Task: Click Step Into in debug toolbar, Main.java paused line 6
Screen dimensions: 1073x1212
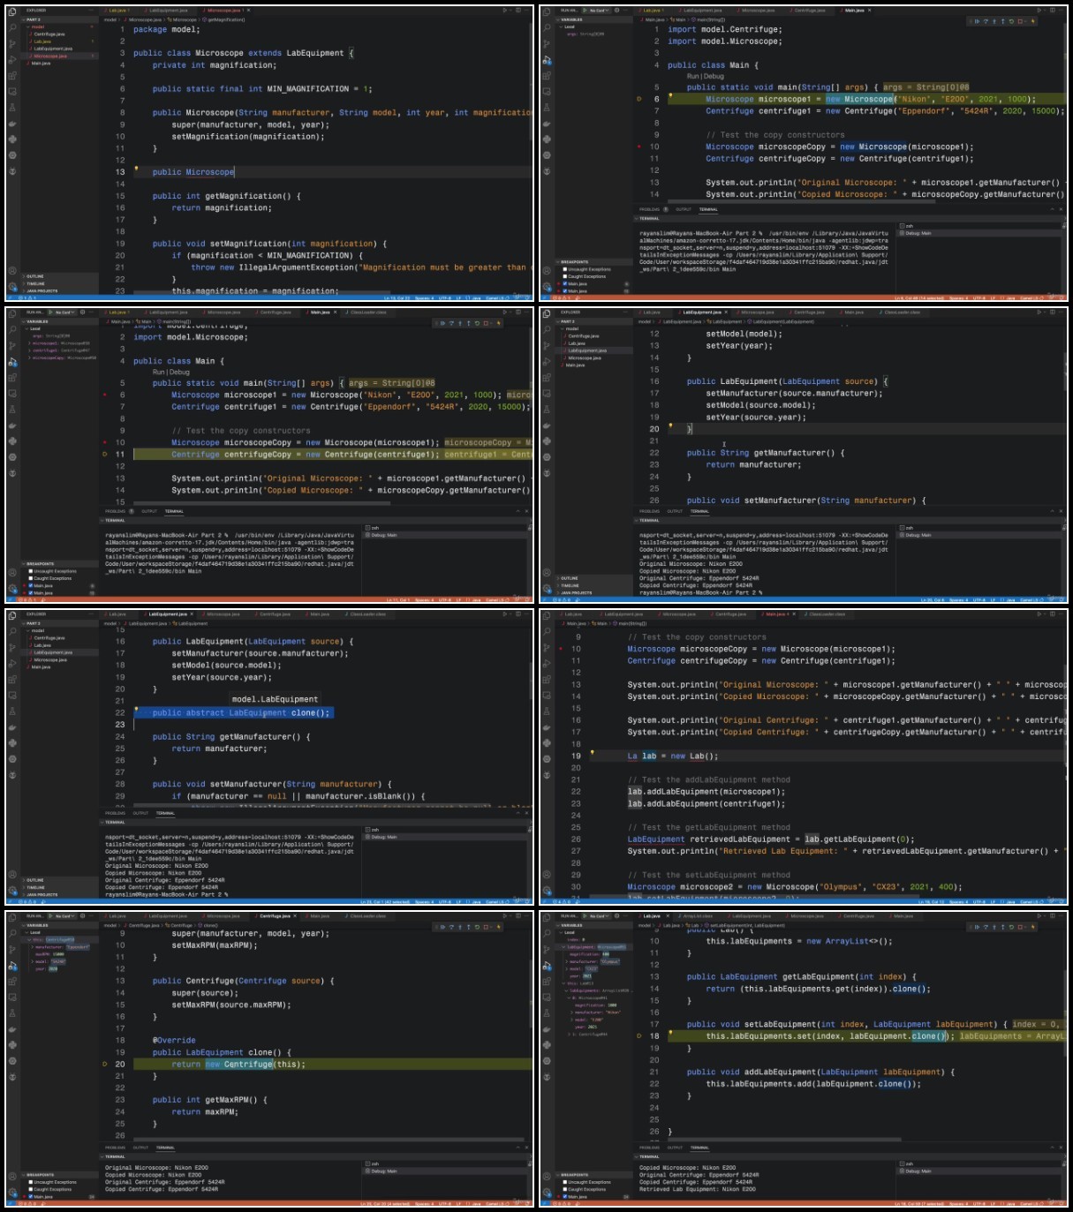Action: 994,21
